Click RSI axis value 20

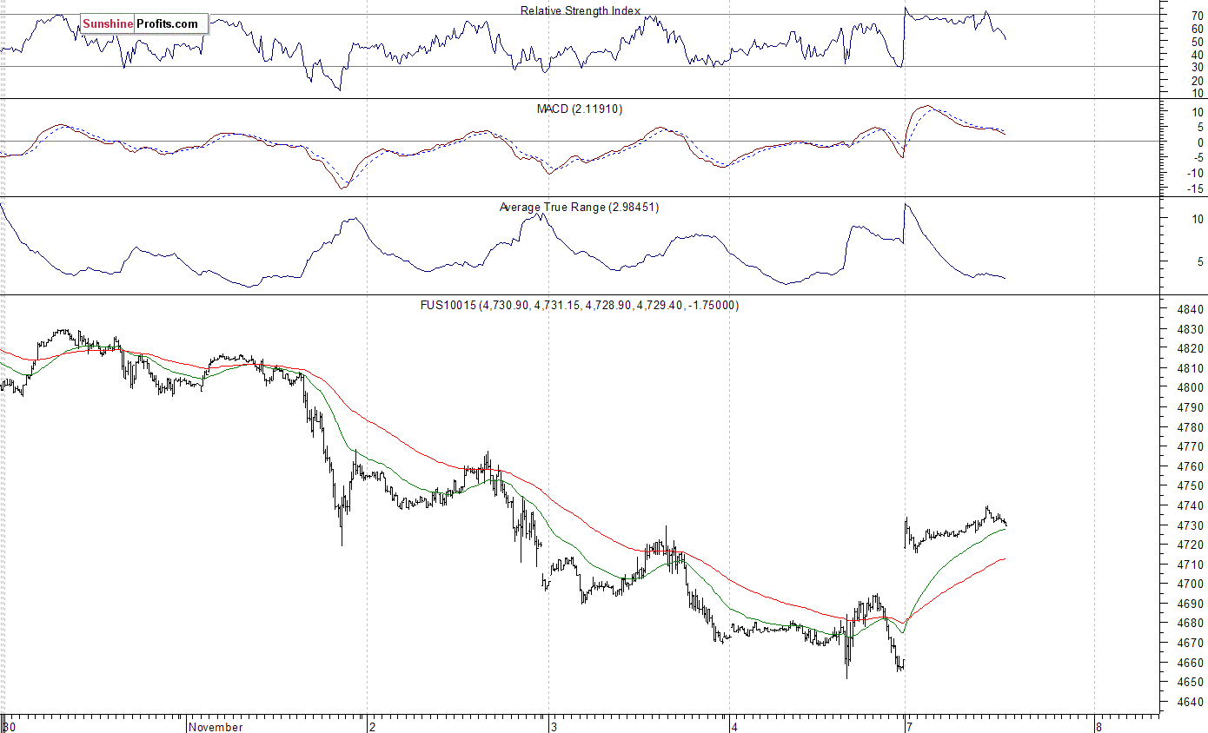click(1198, 80)
